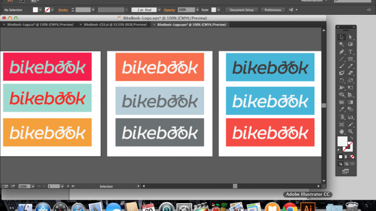376x211 pixels.
Task: Select the Perspective Grid tool
Action: coord(350,95)
